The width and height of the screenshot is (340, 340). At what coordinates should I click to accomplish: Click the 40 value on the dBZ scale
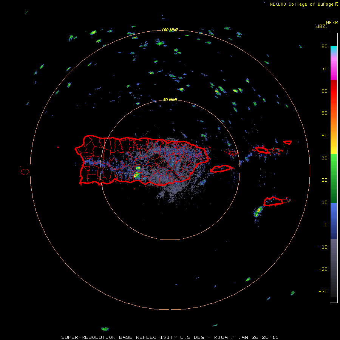click(325, 136)
